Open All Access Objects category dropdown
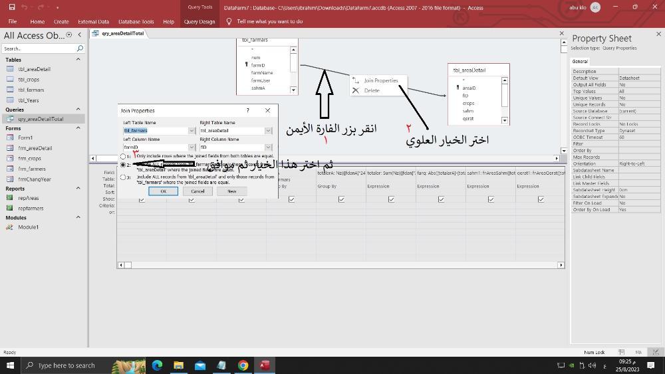665x374 pixels. click(68, 35)
